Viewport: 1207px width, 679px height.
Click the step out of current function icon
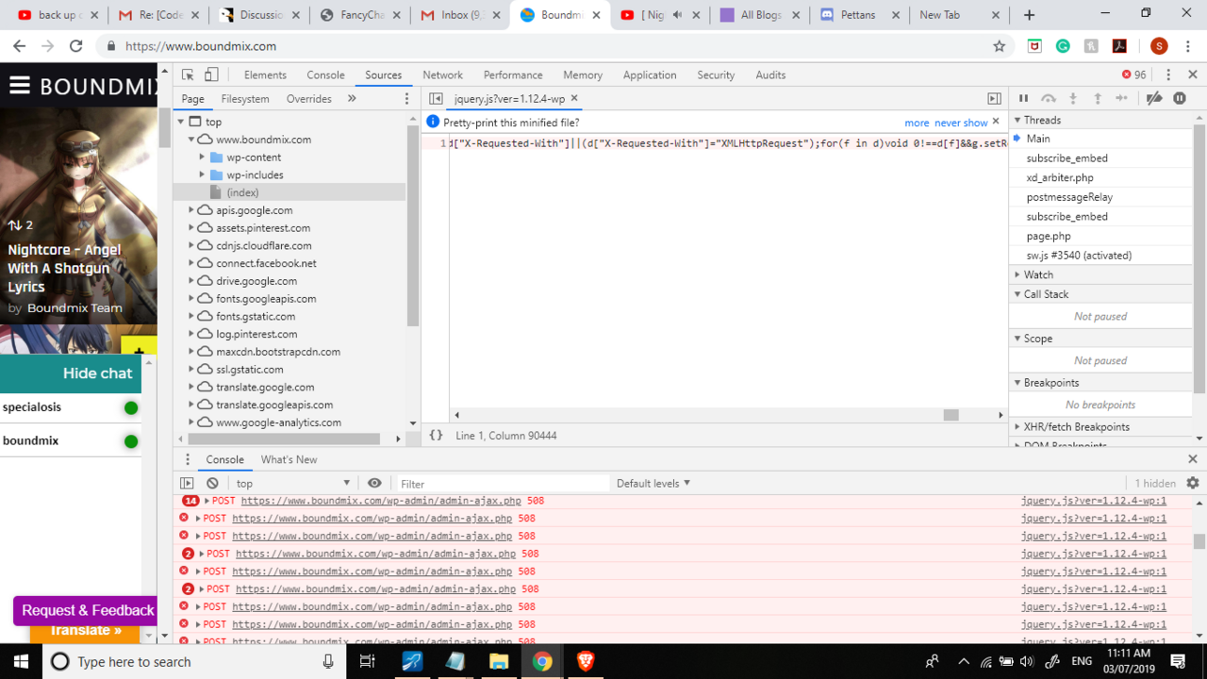[1097, 98]
